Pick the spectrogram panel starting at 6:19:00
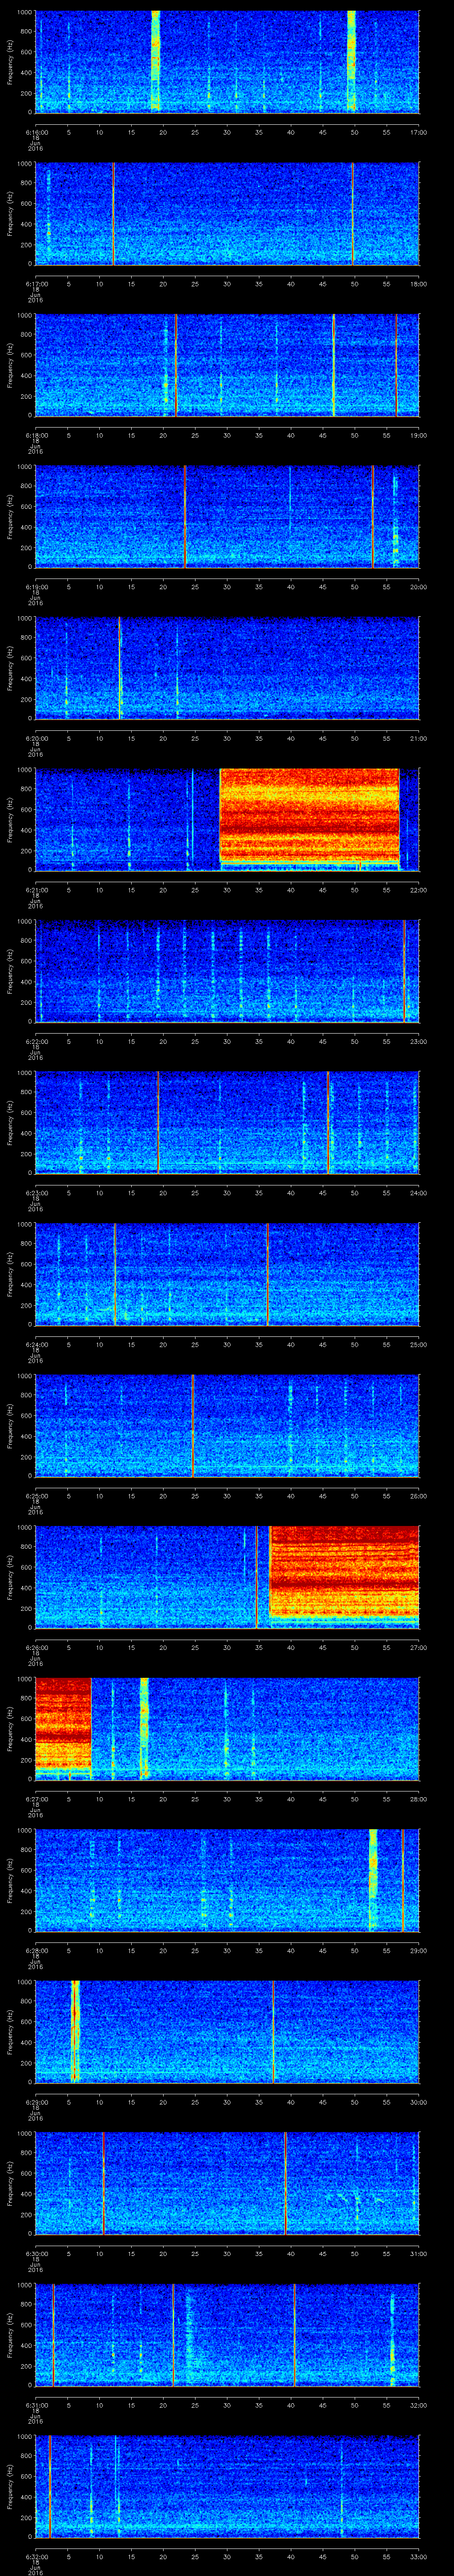The height and width of the screenshot is (2576, 454). click(x=227, y=516)
